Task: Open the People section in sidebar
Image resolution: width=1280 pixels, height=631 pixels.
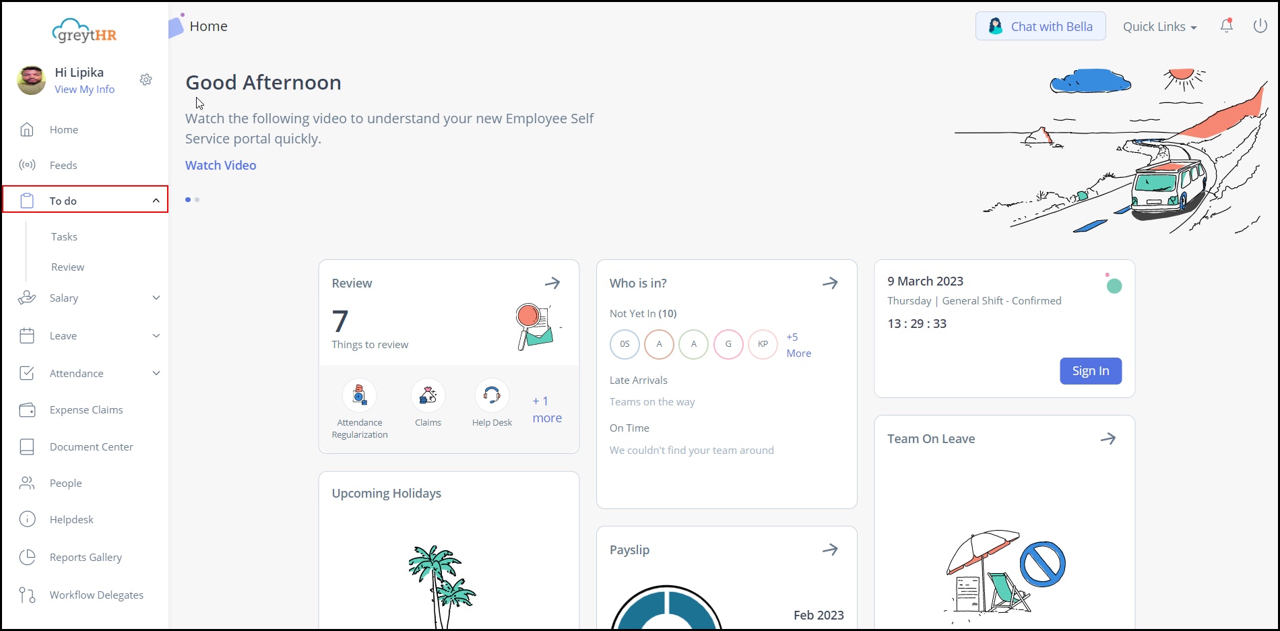Action: pos(65,483)
